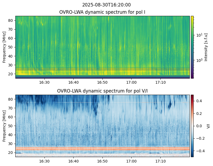Viewport: 213px width, 166px height.
Task: Click the 16:50 tick label under the bottom plot
Action: (x=102, y=161)
